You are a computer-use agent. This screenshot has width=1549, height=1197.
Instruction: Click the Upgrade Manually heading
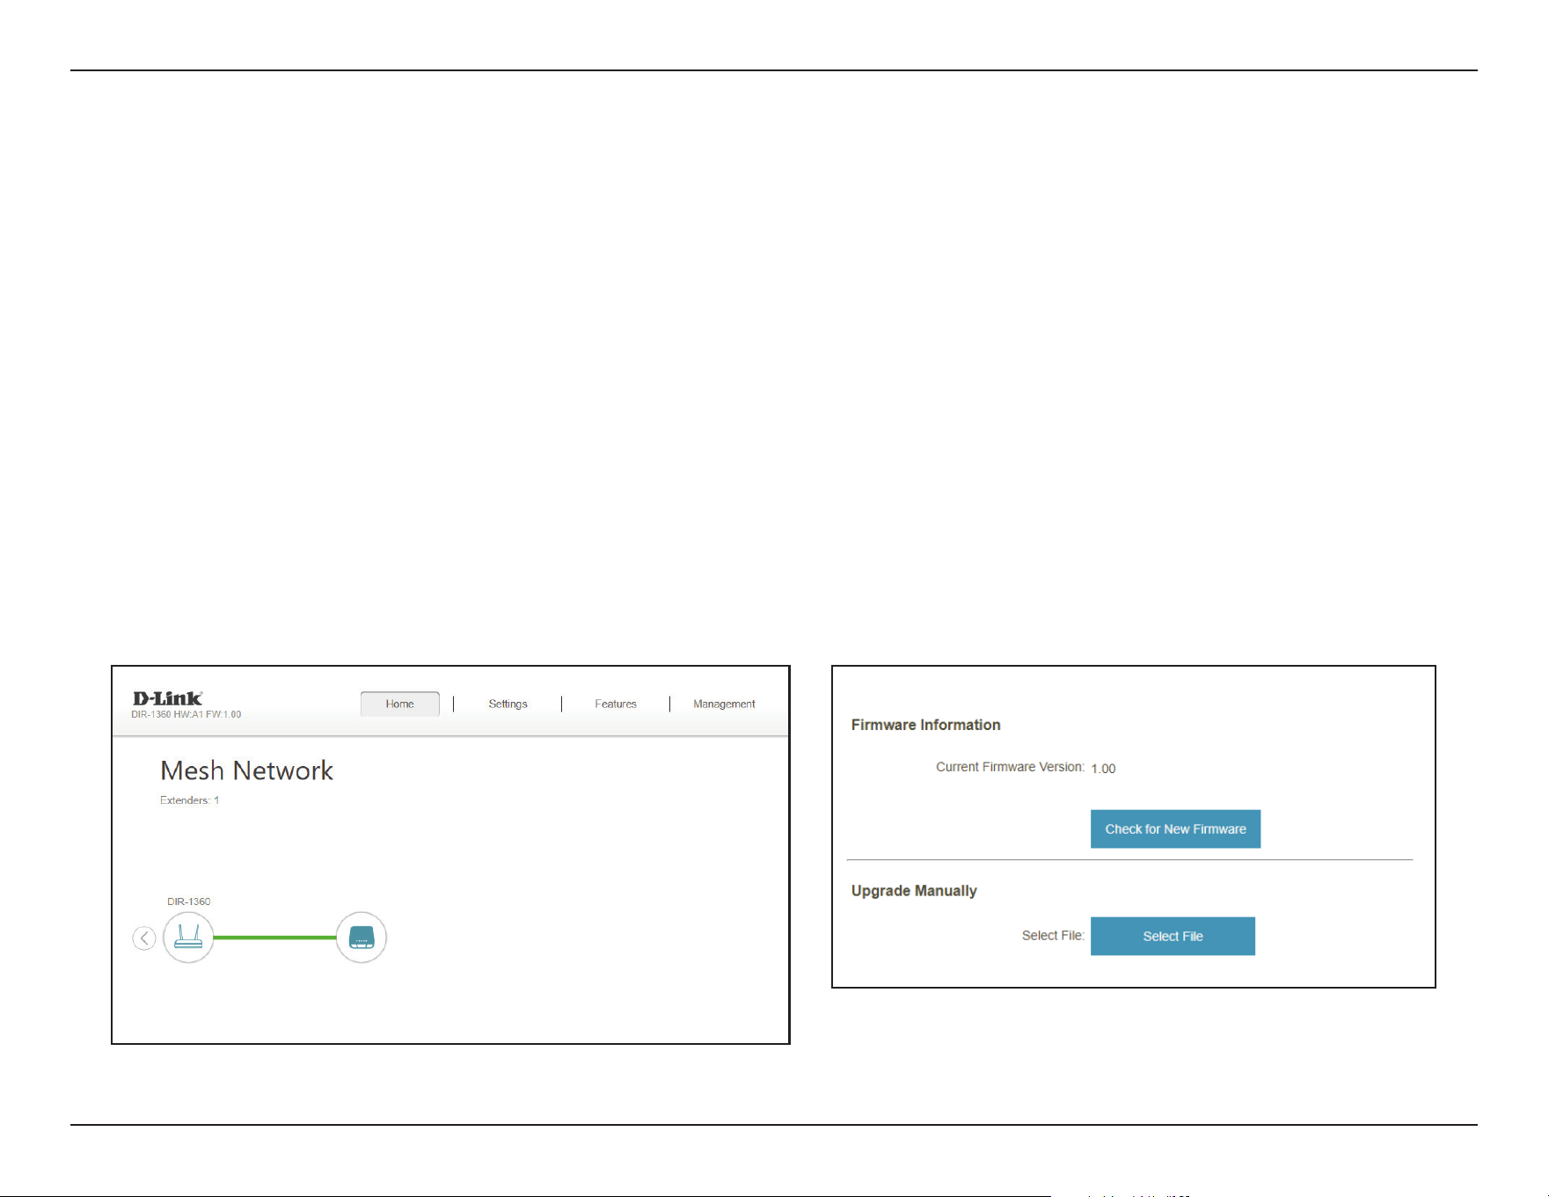[x=914, y=891]
